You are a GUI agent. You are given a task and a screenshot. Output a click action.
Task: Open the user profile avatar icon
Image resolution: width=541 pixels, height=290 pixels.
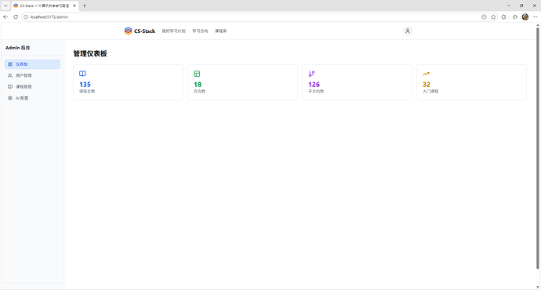pos(408,31)
